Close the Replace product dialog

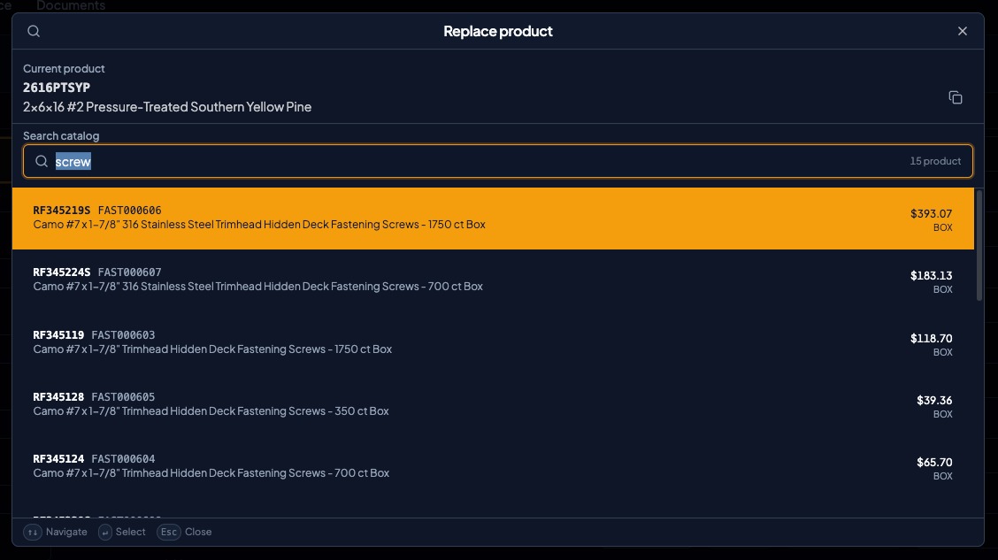tap(963, 31)
